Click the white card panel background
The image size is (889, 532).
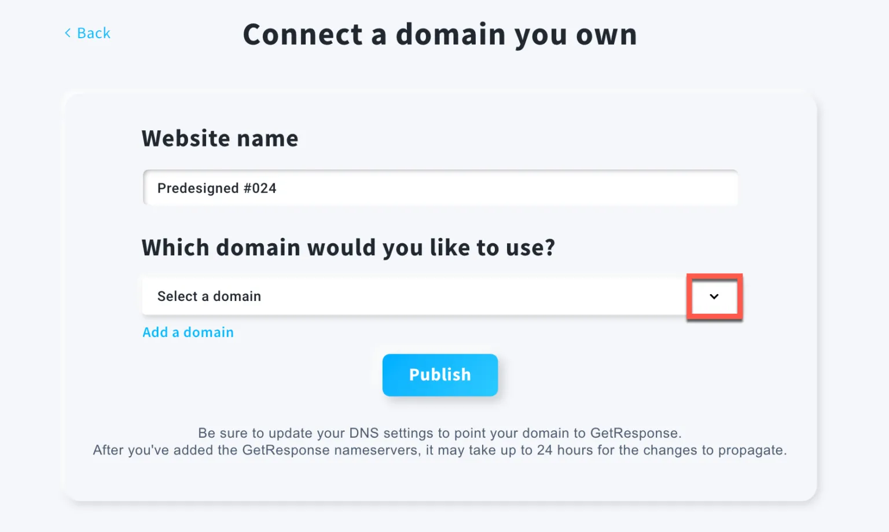pyautogui.click(x=440, y=486)
